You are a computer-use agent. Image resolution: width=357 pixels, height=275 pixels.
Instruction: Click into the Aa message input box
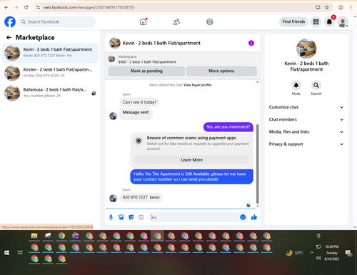tap(194, 217)
